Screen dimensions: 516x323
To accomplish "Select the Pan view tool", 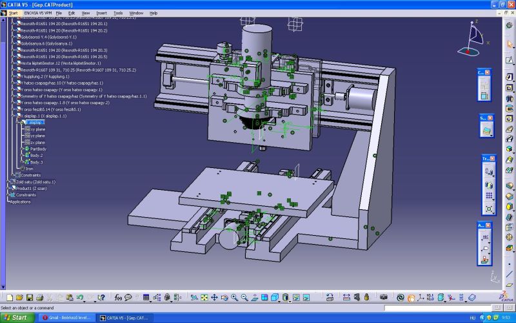I will pos(214,298).
